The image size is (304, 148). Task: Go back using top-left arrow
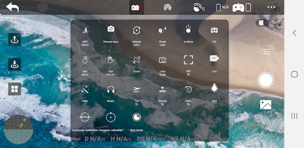pos(12,7)
